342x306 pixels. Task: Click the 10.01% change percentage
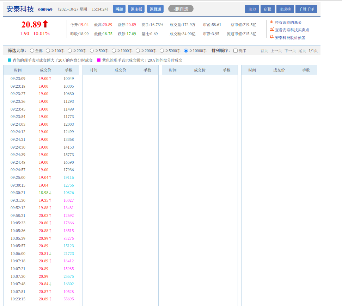[42, 33]
